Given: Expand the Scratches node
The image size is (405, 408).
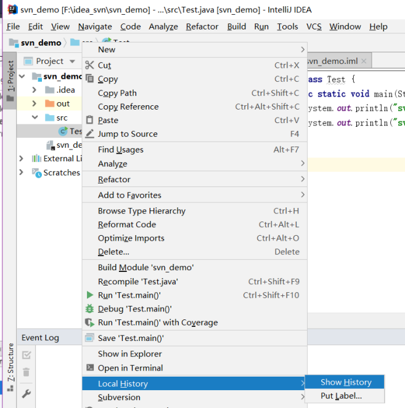Looking at the screenshot, I should pos(21,172).
